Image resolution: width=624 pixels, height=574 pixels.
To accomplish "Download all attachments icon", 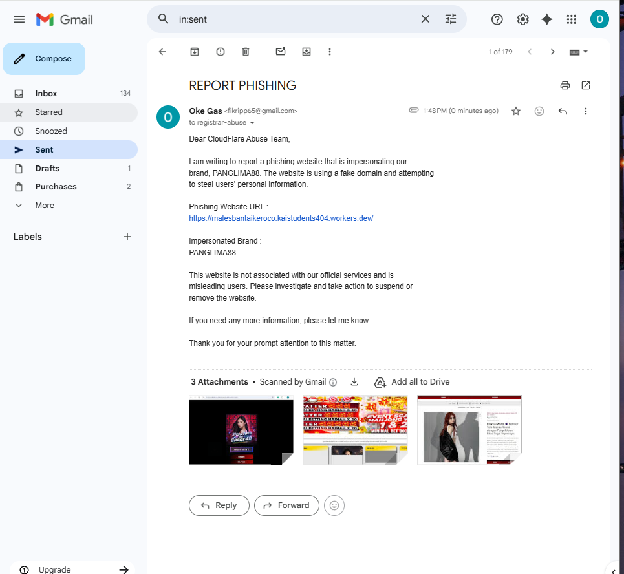I will coord(354,382).
